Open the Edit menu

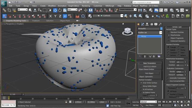pos(11,6)
